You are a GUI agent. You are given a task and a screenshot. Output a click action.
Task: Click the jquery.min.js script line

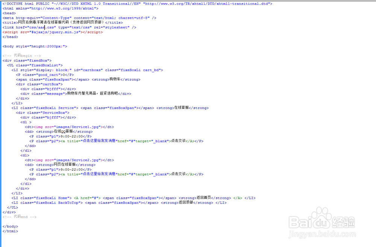(x=53, y=32)
